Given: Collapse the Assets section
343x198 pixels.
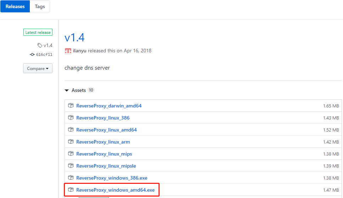Looking at the screenshot, I should point(67,91).
